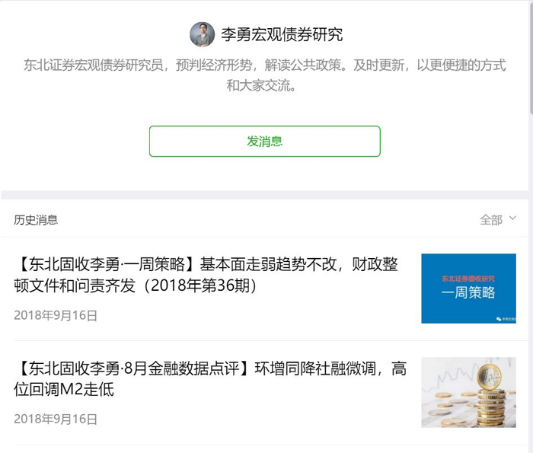Click the 历史消息 section heading
Screen dimensions: 533x453
(x=36, y=220)
